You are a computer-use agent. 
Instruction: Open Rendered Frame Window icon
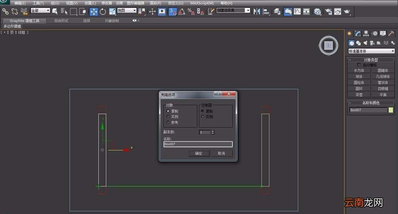pos(338,11)
